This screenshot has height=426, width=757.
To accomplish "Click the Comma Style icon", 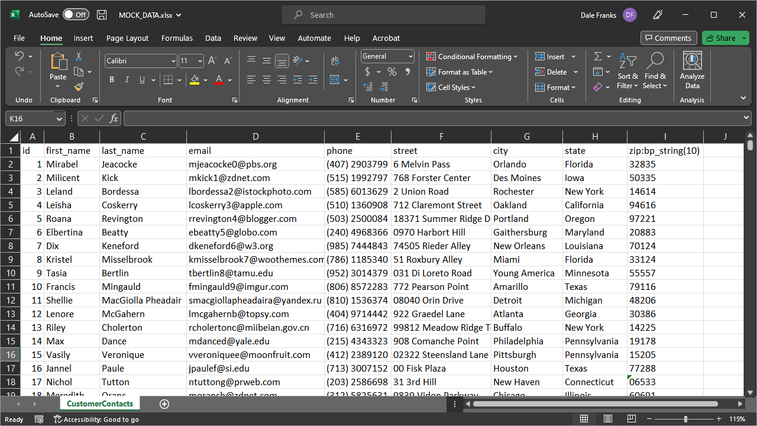I will 407,72.
